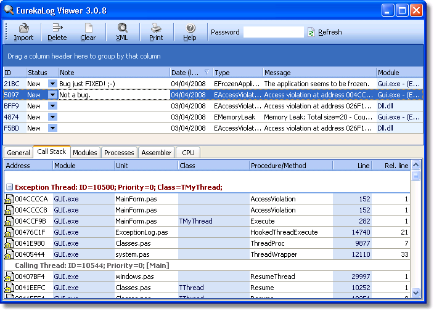434x311 pixels.
Task: Click the Calling Thread ID=10544 row
Action: click(207, 265)
